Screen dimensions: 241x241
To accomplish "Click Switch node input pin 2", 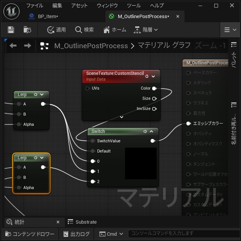I will pos(93,182).
